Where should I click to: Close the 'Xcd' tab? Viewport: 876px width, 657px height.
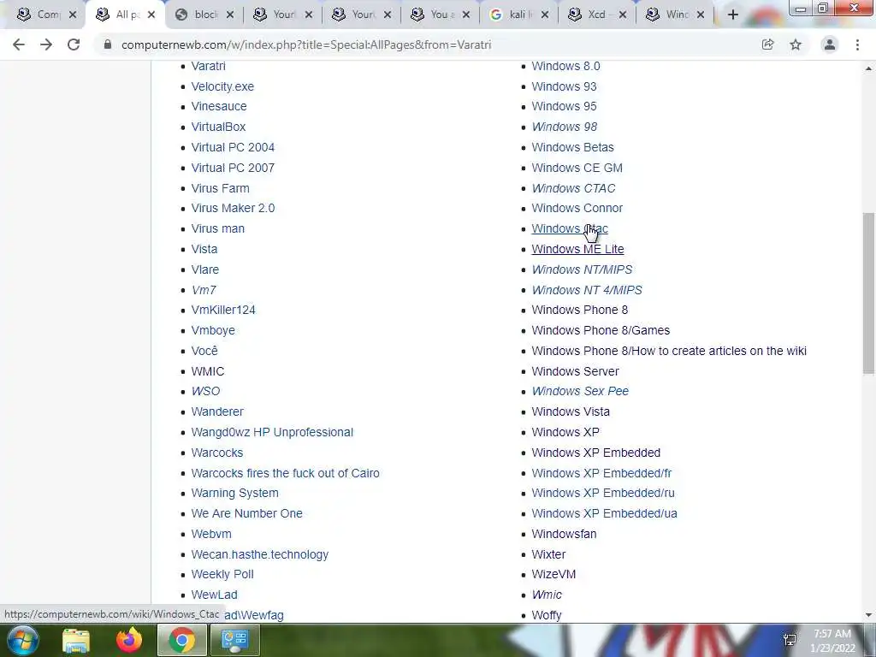[623, 15]
